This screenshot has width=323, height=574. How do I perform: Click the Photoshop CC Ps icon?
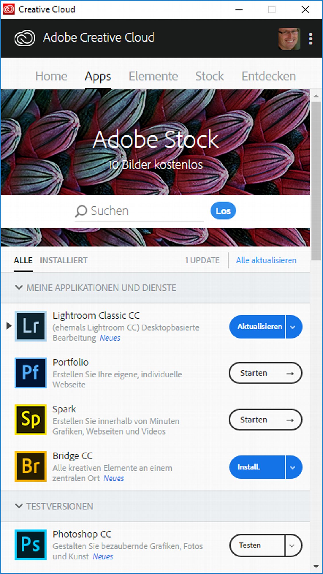31,545
